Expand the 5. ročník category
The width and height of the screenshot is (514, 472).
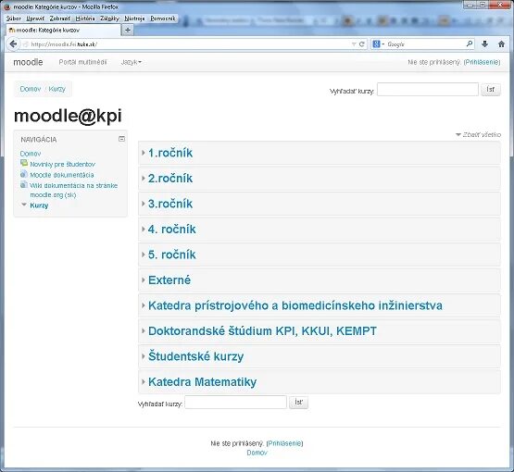pyautogui.click(x=144, y=255)
